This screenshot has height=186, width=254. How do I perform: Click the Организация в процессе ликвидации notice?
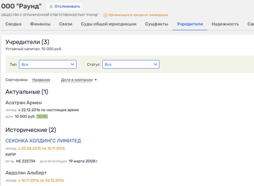138,15
